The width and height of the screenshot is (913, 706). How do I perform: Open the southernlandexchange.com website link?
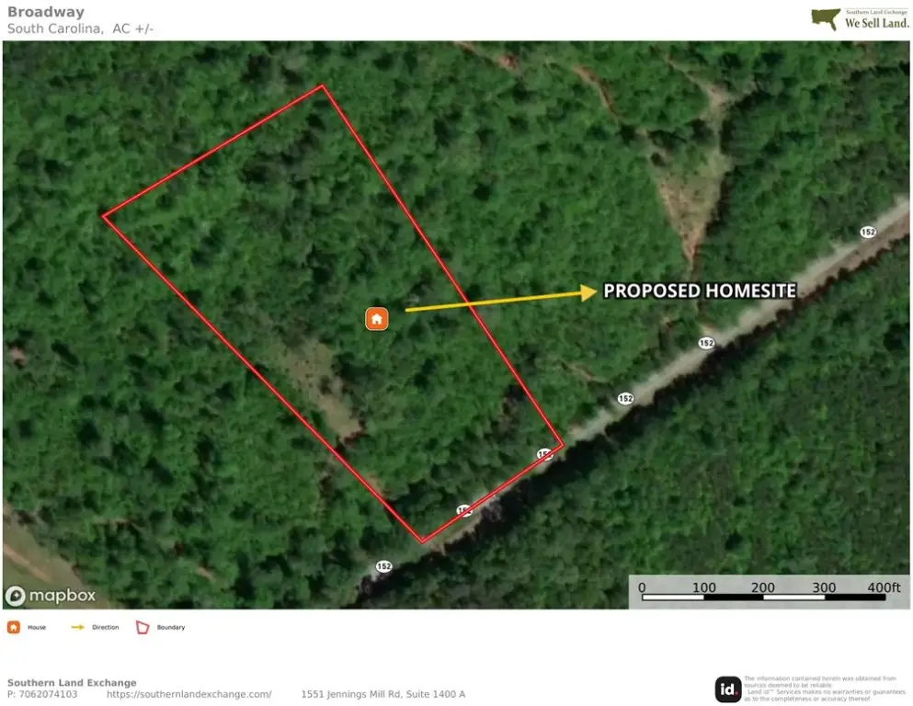[189, 695]
